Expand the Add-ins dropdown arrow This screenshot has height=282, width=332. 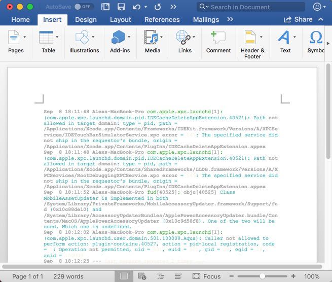(129, 37)
